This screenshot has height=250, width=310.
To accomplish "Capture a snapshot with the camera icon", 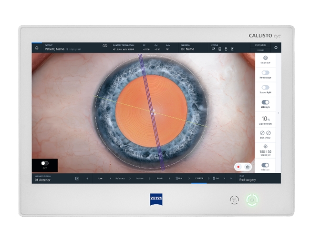I will point(248,167).
